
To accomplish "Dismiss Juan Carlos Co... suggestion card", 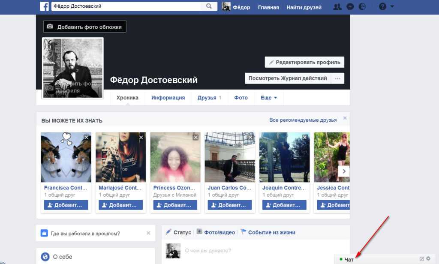I will (250, 137).
